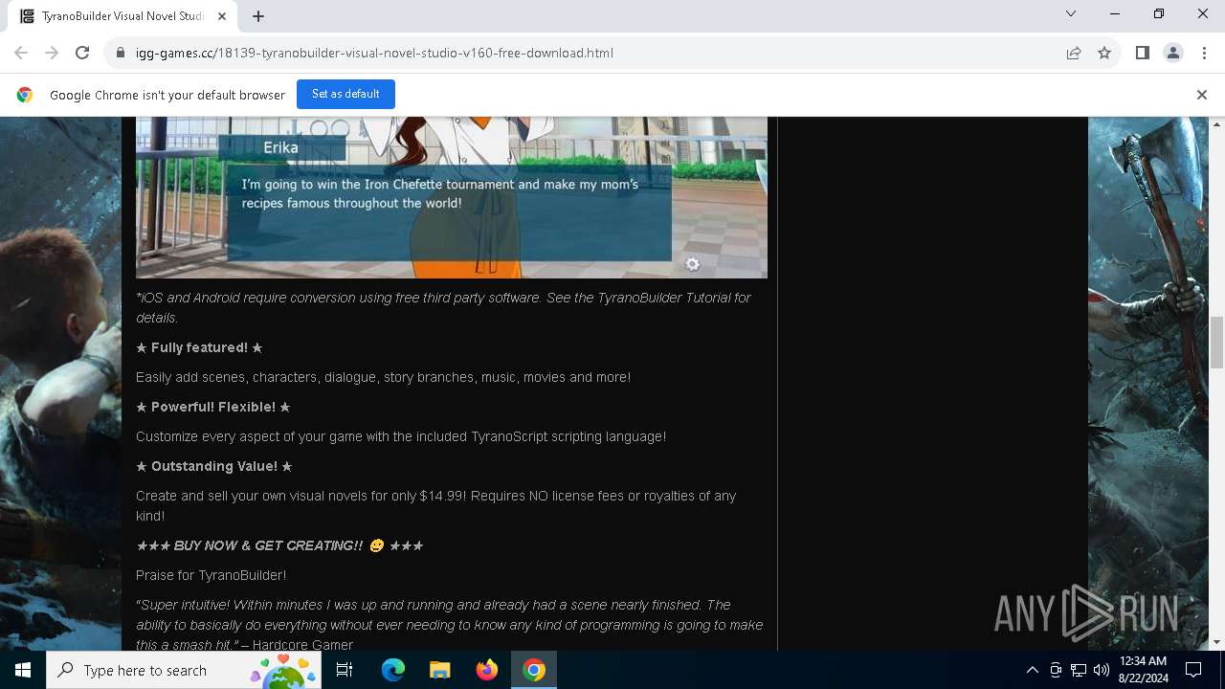This screenshot has height=689, width=1225.
Task: Click the page vertical scrollbar thumb
Action: (x=1217, y=342)
